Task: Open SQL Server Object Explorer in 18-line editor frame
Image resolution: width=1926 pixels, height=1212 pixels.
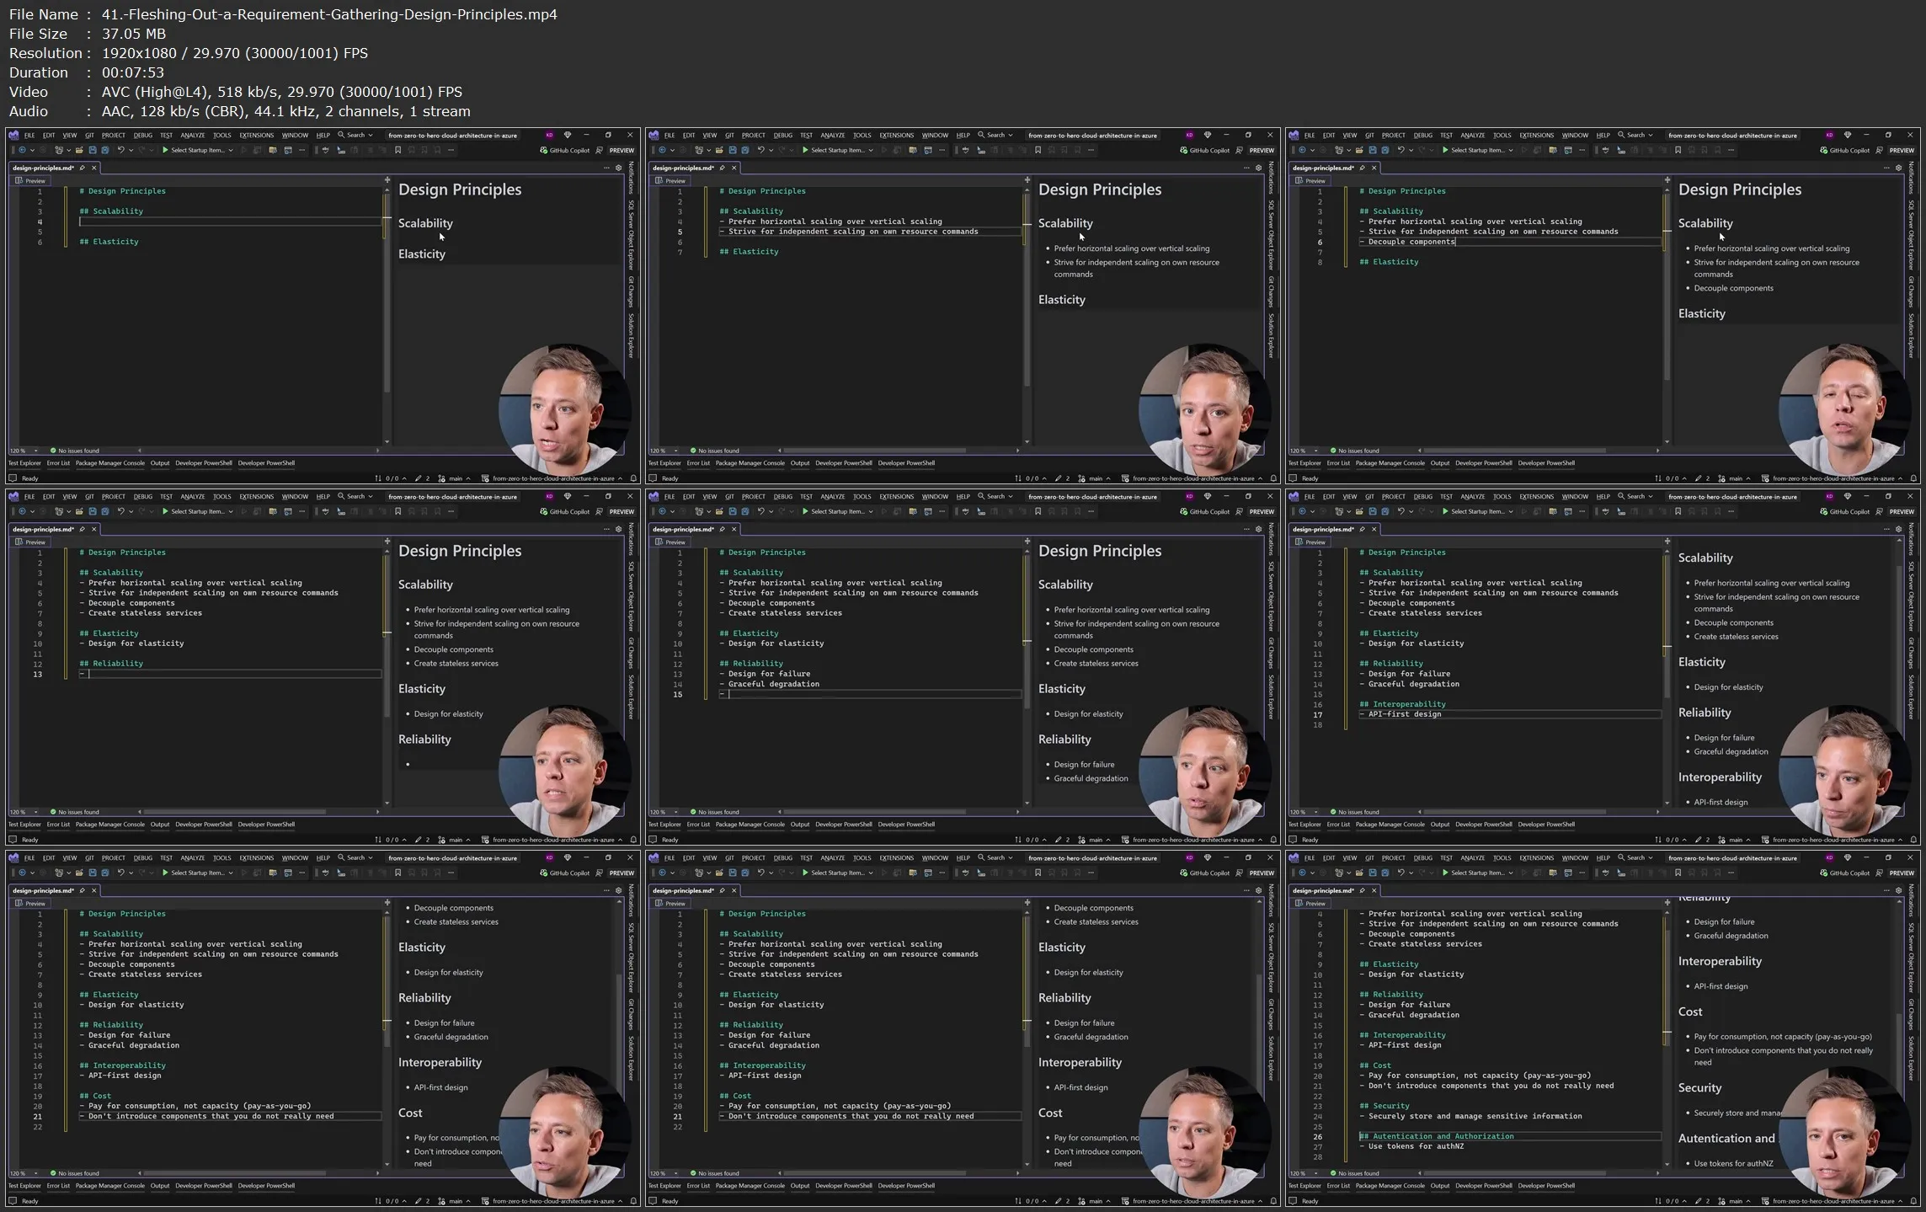Action: [x=1911, y=595]
